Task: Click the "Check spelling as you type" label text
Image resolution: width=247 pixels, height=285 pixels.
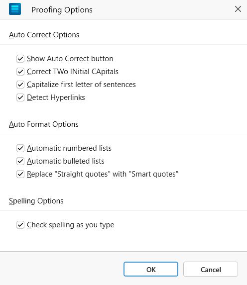Action: coord(70,225)
